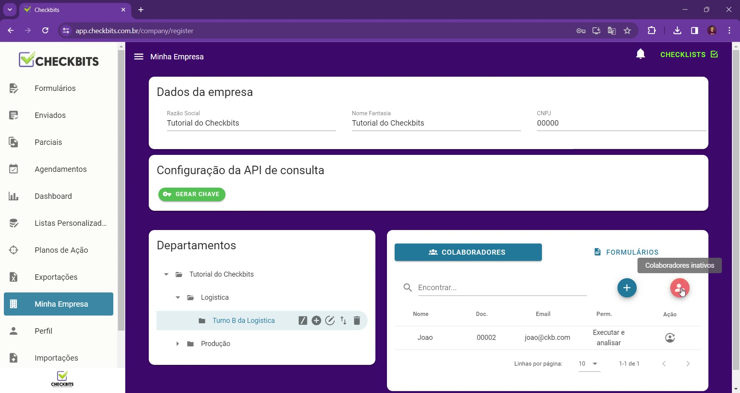Image resolution: width=740 pixels, height=393 pixels.
Task: Open the translate page icon
Action: click(x=612, y=31)
